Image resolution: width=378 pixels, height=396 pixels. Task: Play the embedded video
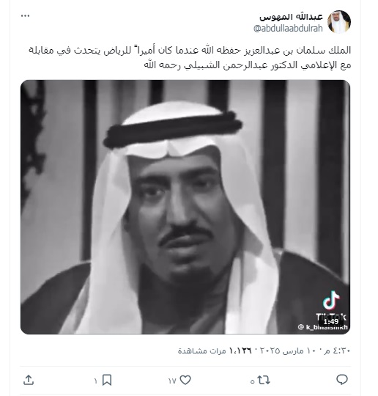click(x=185, y=207)
